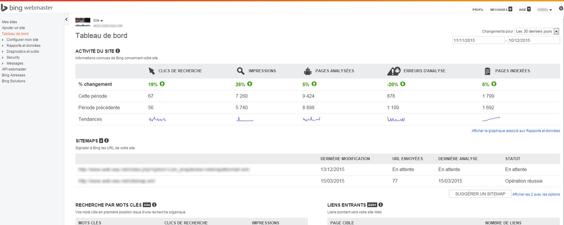
Task: Click the Clics de recherche cursor icon
Action: coord(151,71)
